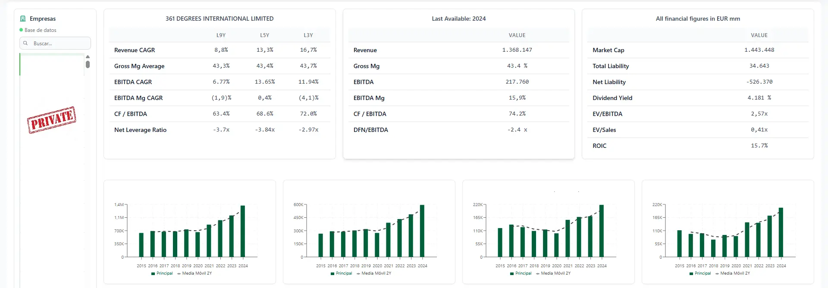This screenshot has height=288, width=828.
Task: Click the dashed-line legend marker in the 600K chart
Action: pos(358,273)
